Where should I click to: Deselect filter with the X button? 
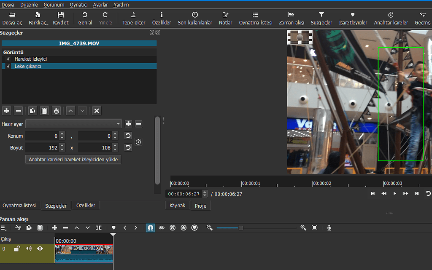(x=97, y=111)
